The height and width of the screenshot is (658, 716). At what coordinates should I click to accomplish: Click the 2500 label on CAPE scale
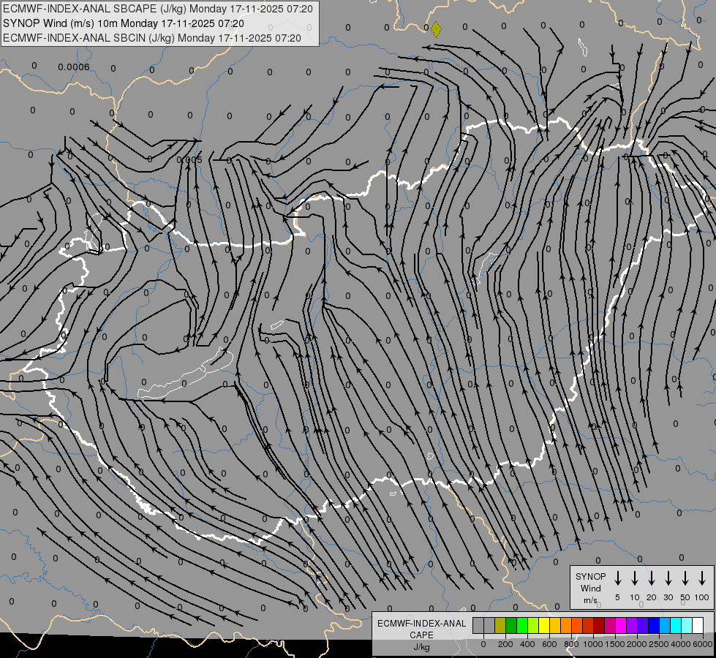tap(659, 644)
